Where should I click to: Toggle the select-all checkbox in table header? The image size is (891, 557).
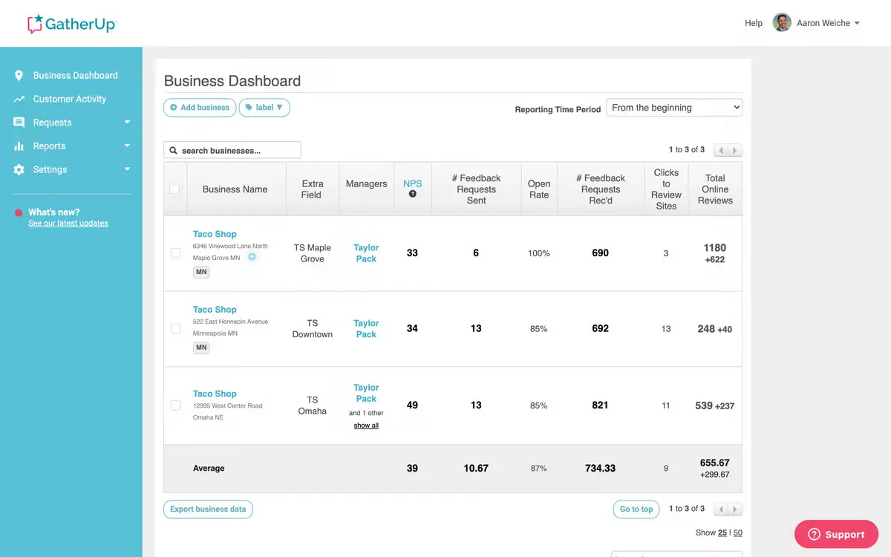coord(174,189)
